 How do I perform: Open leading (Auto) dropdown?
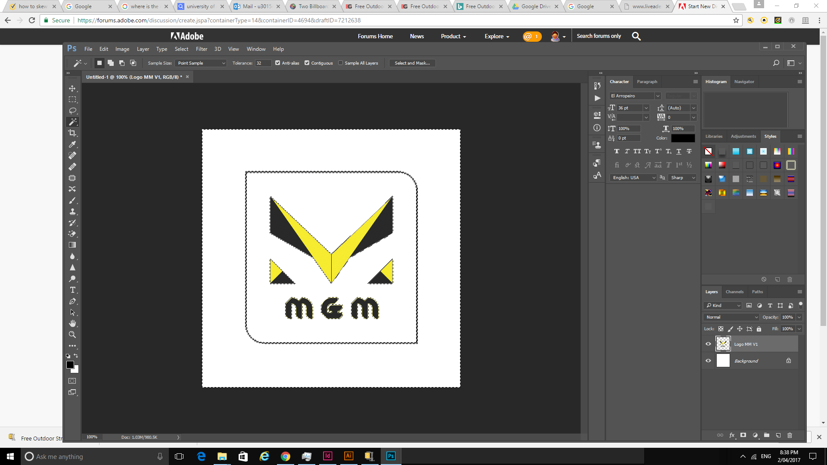(x=693, y=108)
